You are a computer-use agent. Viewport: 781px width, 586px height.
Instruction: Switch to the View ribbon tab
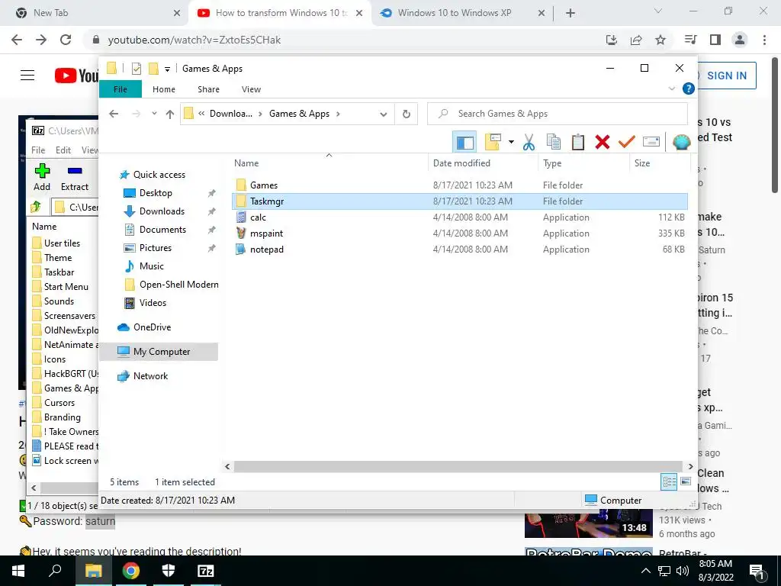pyautogui.click(x=251, y=89)
